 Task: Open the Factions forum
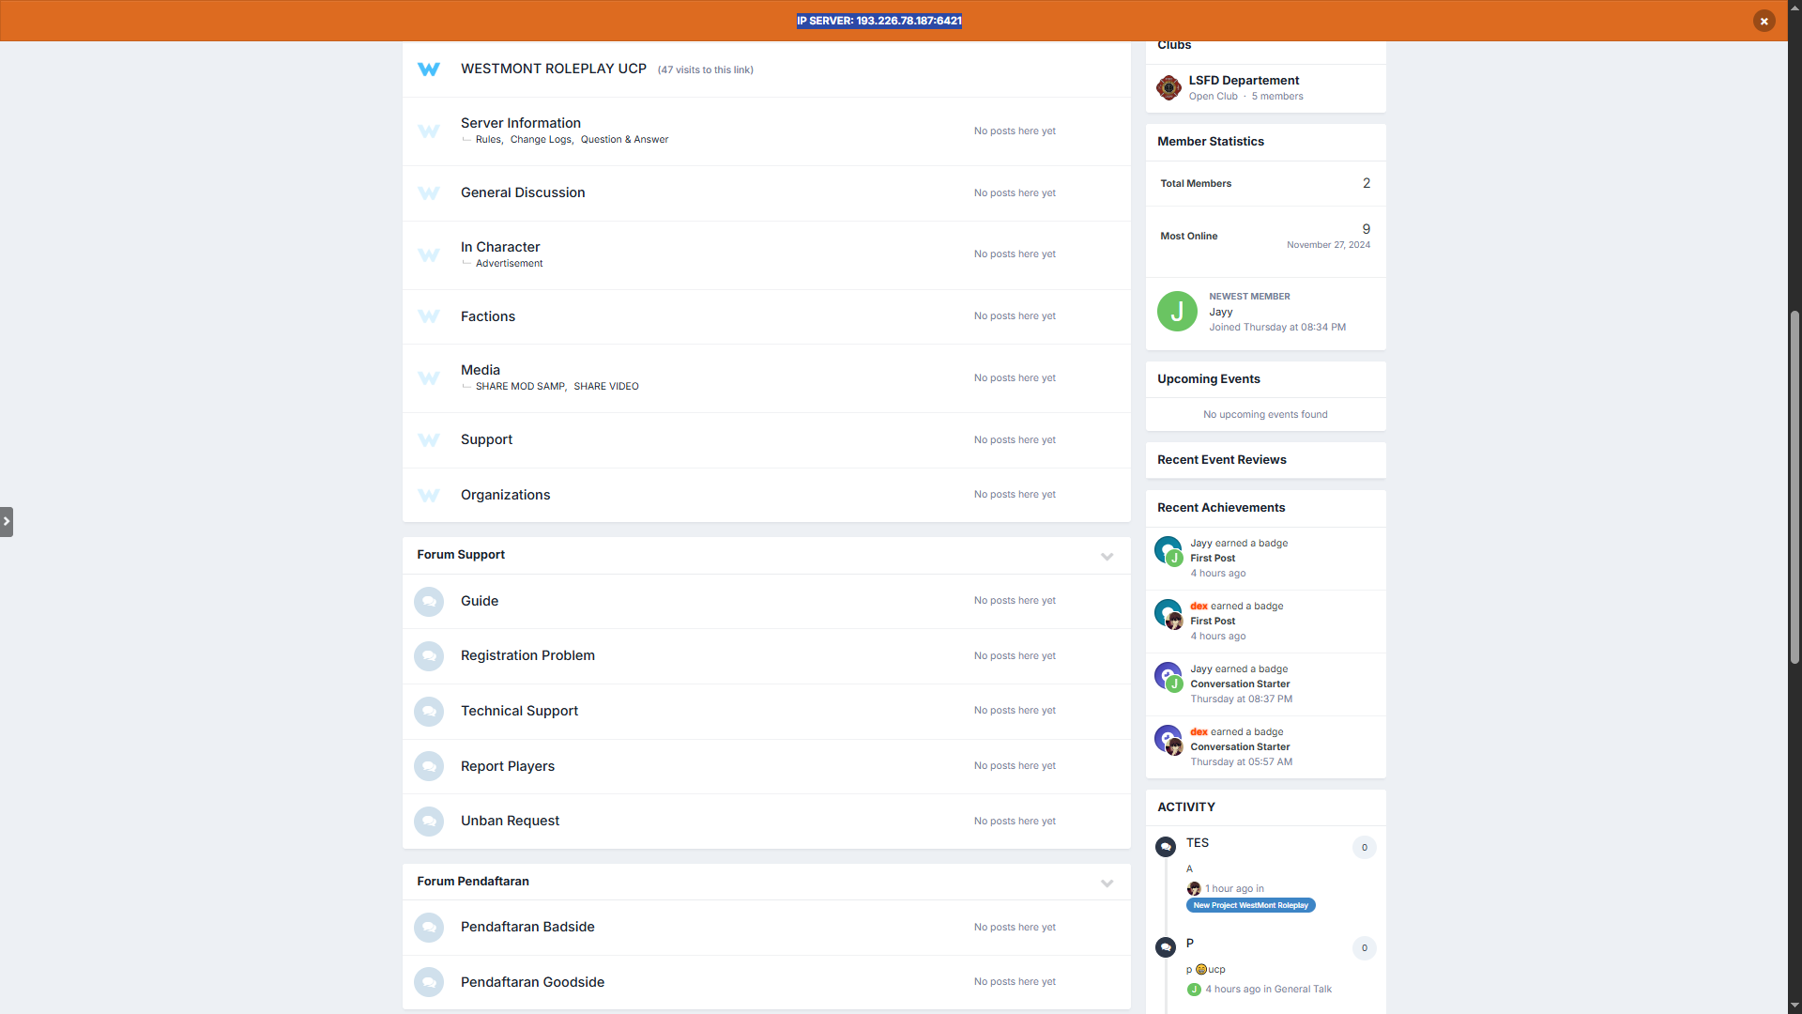[x=488, y=316]
